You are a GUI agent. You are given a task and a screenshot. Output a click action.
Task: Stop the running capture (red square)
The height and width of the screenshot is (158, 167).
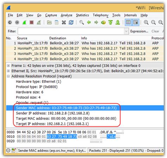(x=32, y=22)
